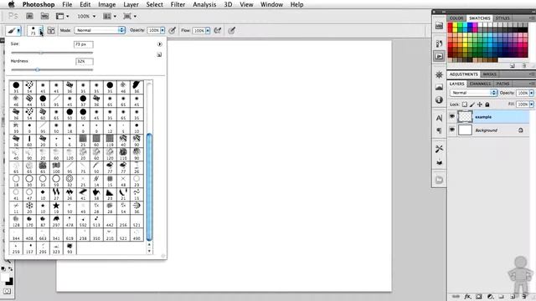Open the Analysis menu
This screenshot has width=536, height=301.
coord(204,4)
